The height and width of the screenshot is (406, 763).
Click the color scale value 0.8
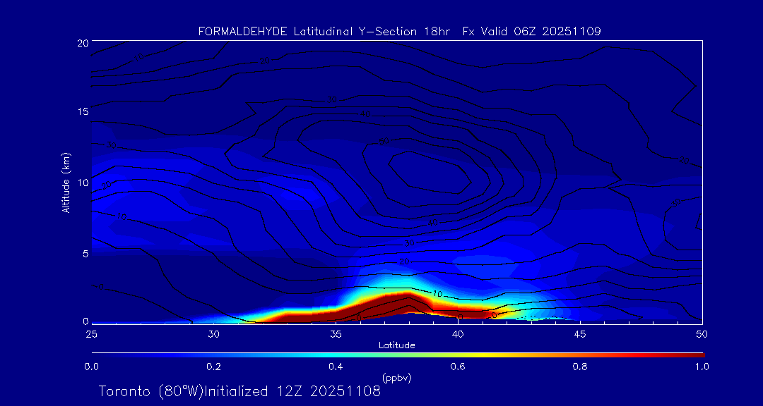580,367
